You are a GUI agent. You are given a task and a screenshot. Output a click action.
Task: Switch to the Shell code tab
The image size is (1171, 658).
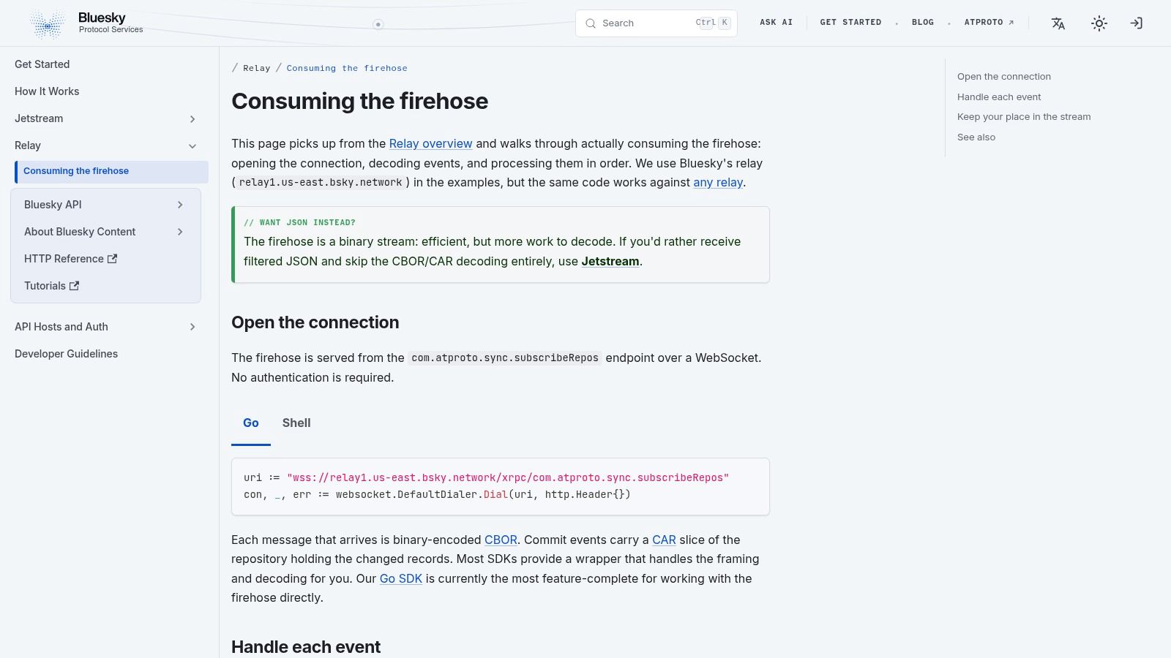coord(296,423)
